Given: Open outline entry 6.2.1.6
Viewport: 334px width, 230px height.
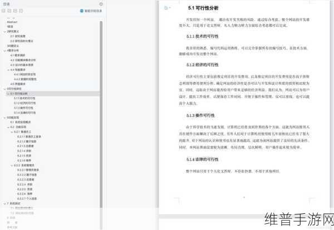Looking at the screenshot, I should click(x=24, y=160).
